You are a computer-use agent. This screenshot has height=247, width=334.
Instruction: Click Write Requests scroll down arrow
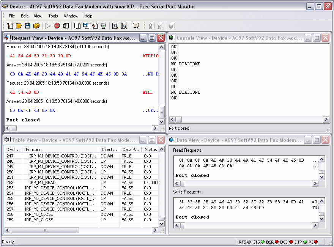pyautogui.click(x=321, y=219)
